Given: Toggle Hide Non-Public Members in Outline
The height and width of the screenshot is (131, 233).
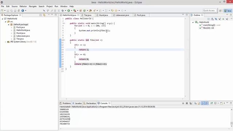Looking at the screenshot, I should [x=223, y=19].
